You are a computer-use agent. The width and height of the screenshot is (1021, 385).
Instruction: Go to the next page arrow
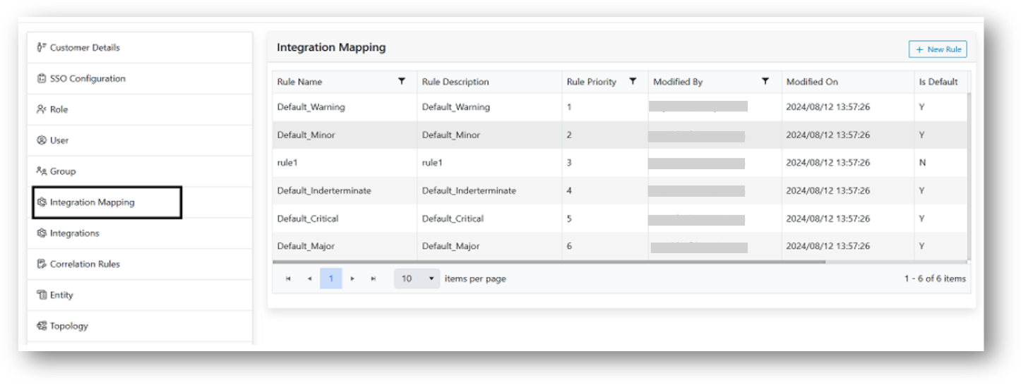[352, 279]
